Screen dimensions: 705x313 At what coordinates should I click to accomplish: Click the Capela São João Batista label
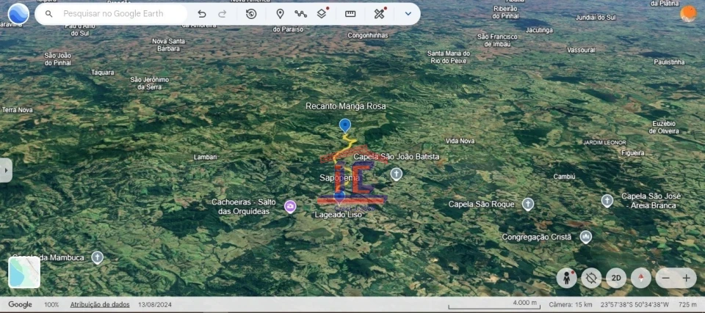pos(396,157)
